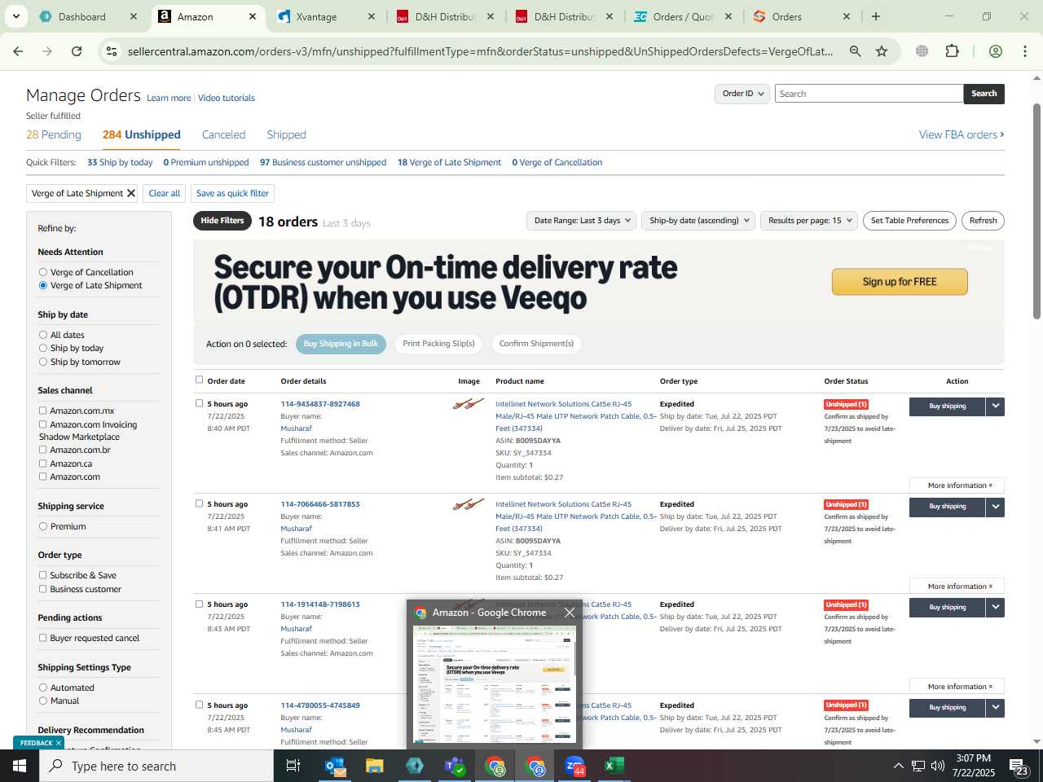This screenshot has width=1043, height=782.
Task: Go back with the browser back arrow
Action: click(18, 51)
